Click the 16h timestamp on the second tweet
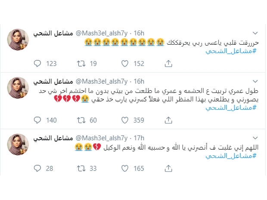 coord(139,81)
